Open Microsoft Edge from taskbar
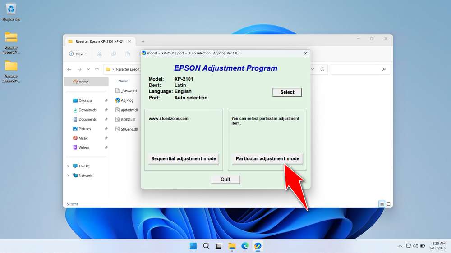The image size is (451, 253). 245,246
